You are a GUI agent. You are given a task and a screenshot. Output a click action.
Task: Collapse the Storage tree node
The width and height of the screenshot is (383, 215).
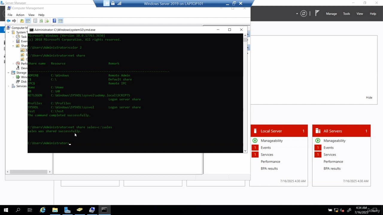coord(8,73)
